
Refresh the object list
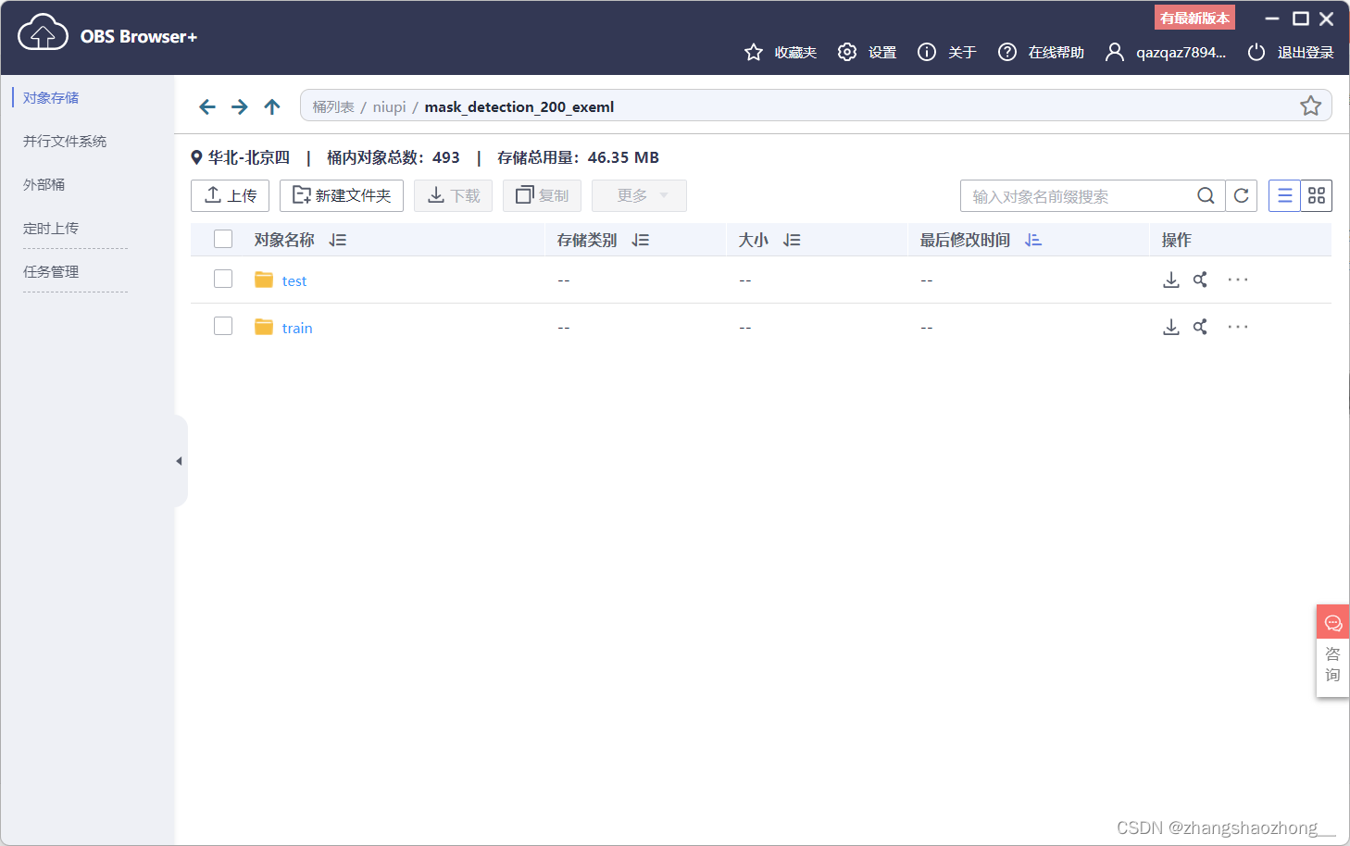(x=1242, y=195)
